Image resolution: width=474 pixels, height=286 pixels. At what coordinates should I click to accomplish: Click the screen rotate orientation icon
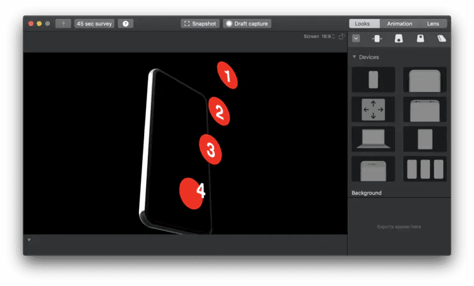(341, 37)
